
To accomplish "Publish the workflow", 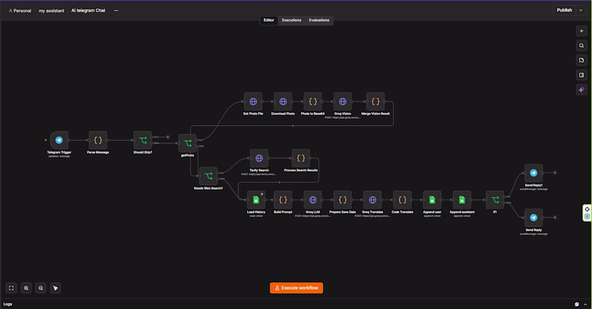I will tap(565, 10).
